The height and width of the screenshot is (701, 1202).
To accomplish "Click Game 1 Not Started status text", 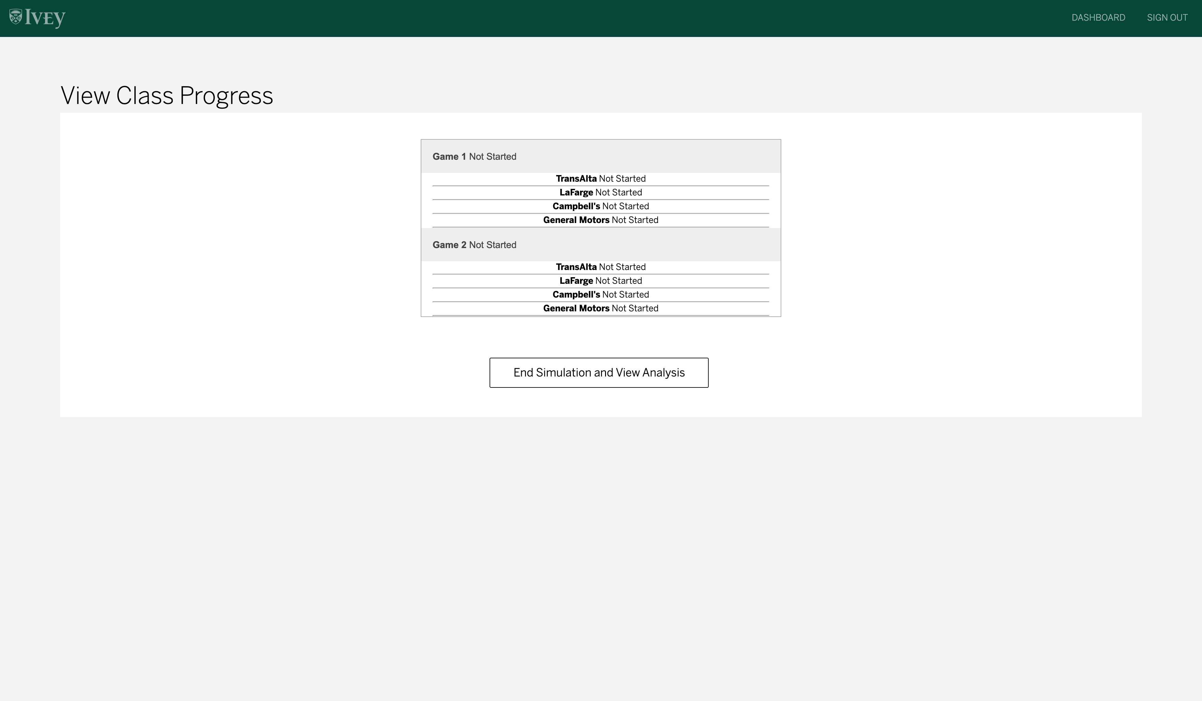I will (x=493, y=157).
